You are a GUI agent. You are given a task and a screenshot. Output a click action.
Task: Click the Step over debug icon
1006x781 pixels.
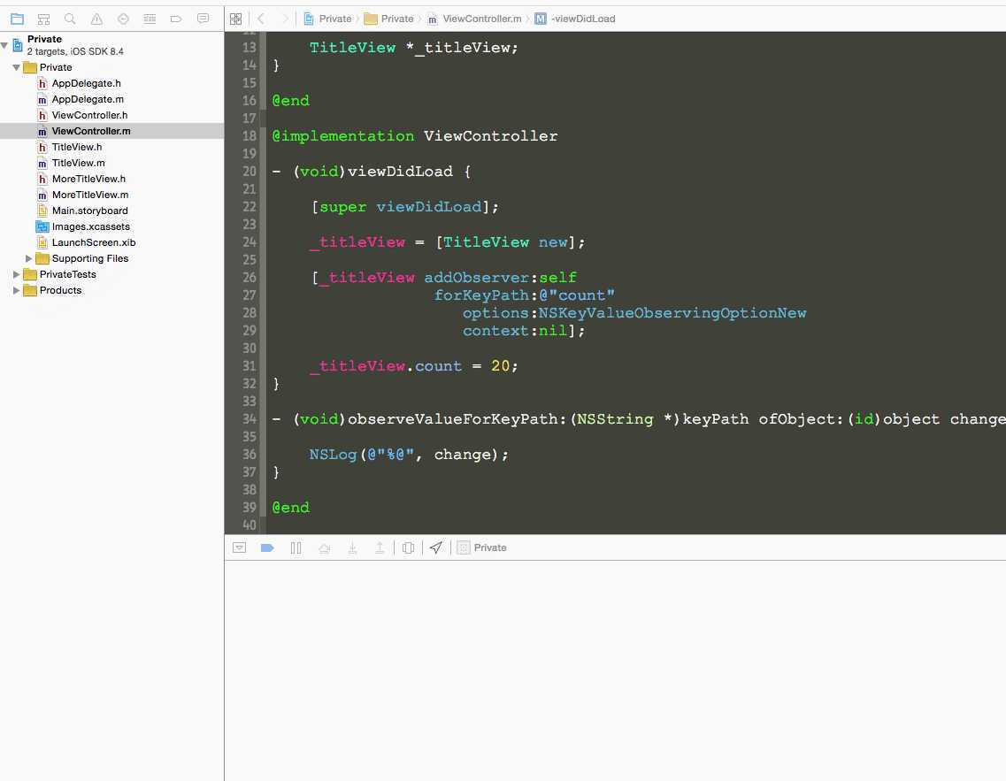pyautogui.click(x=324, y=547)
